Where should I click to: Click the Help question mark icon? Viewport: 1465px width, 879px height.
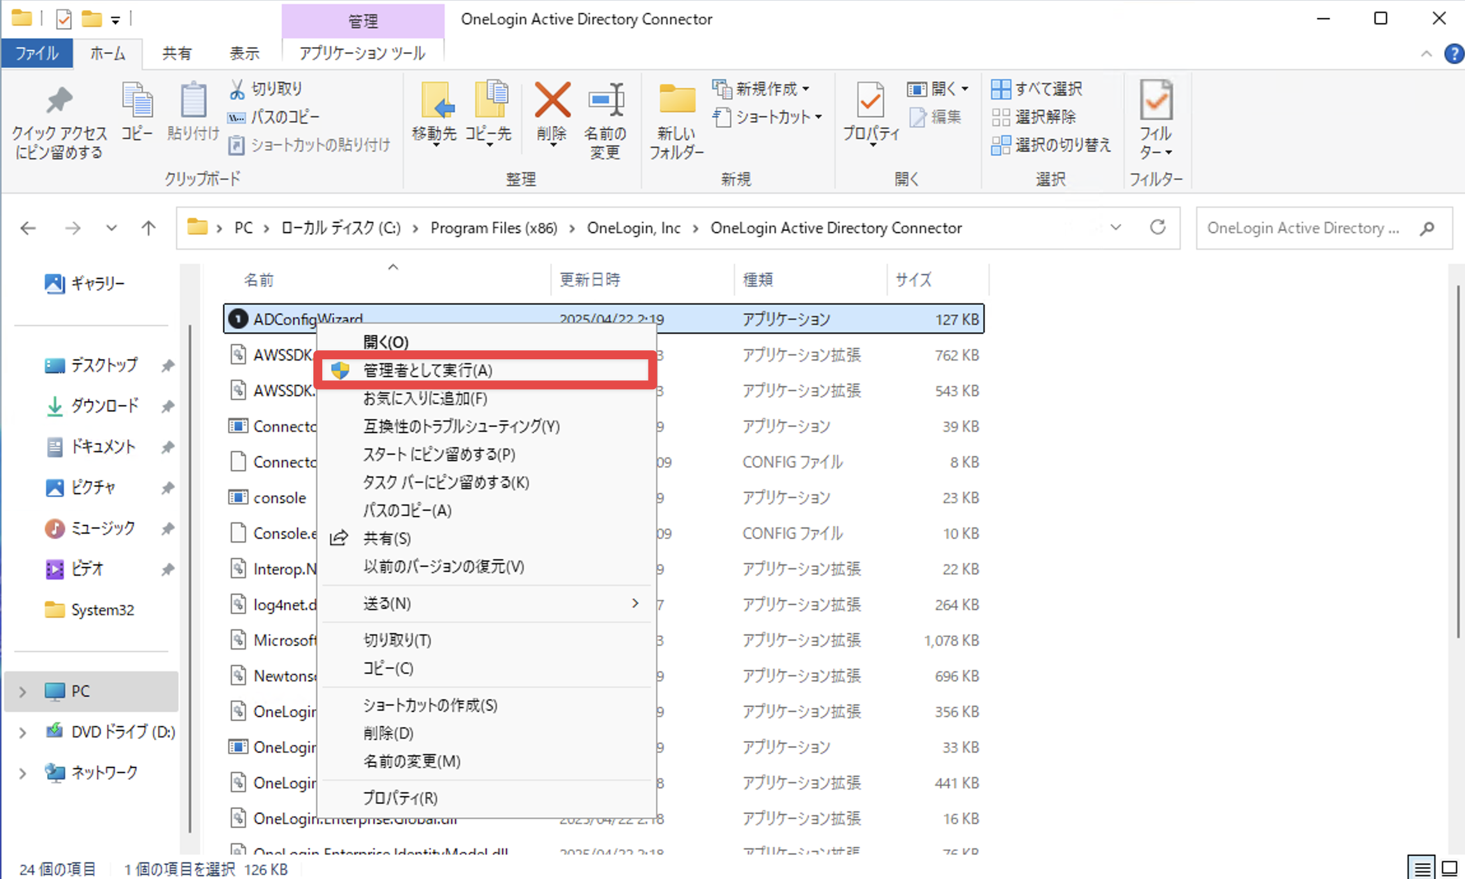coord(1454,54)
